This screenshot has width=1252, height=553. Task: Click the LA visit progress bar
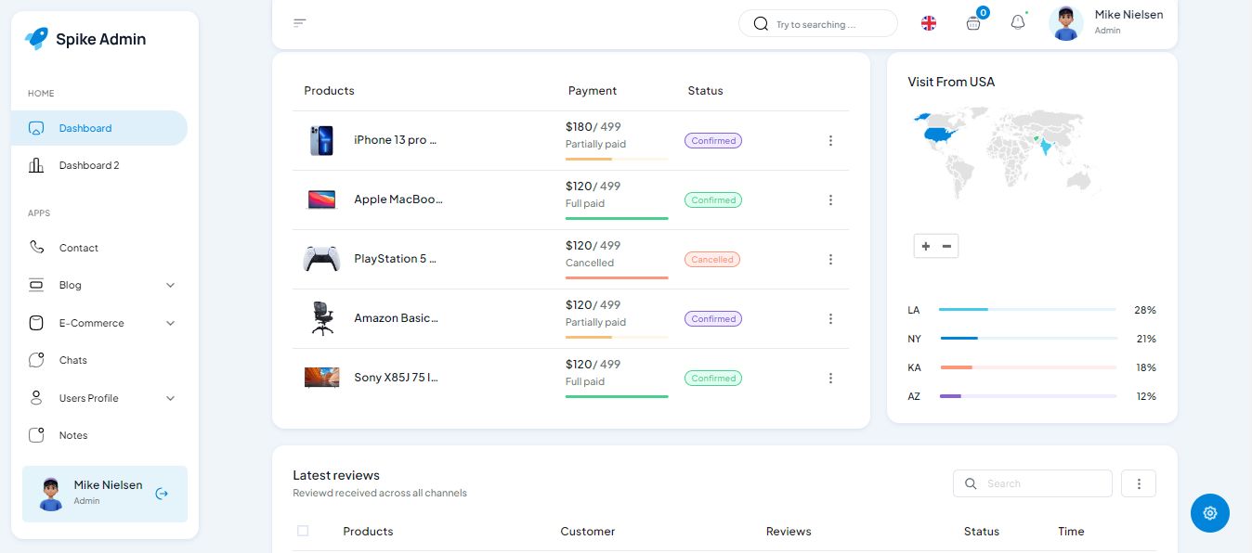pos(1027,309)
